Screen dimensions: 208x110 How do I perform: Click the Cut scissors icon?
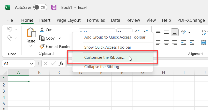click(42, 30)
